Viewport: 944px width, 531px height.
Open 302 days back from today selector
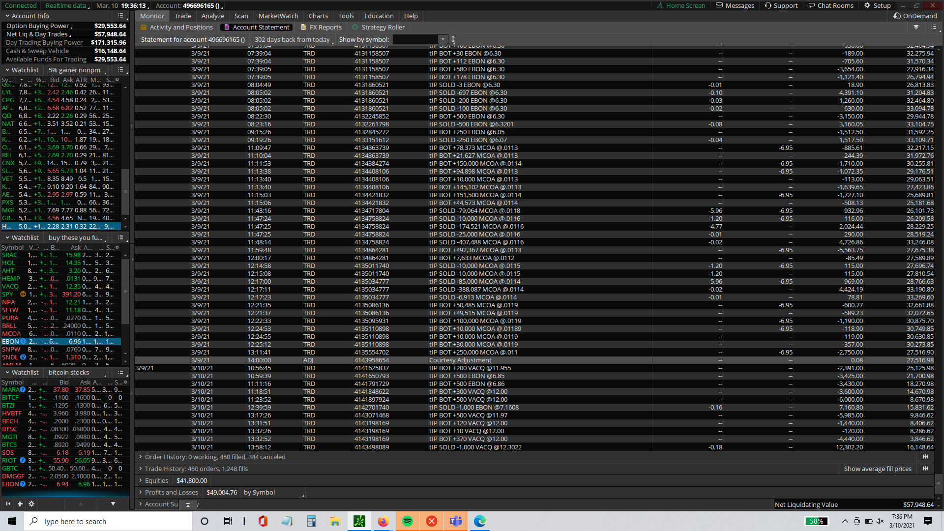(293, 39)
